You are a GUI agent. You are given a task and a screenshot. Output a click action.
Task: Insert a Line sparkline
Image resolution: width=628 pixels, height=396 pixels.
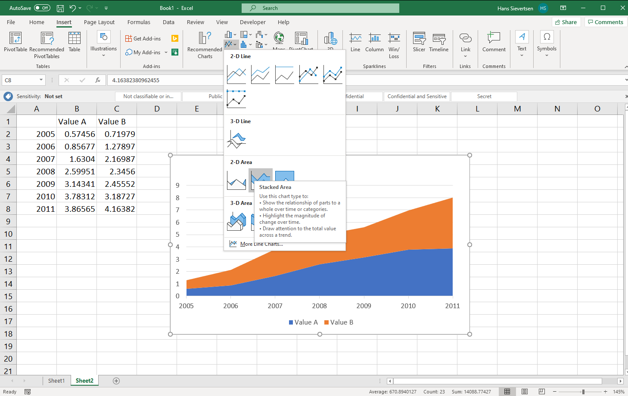[355, 42]
